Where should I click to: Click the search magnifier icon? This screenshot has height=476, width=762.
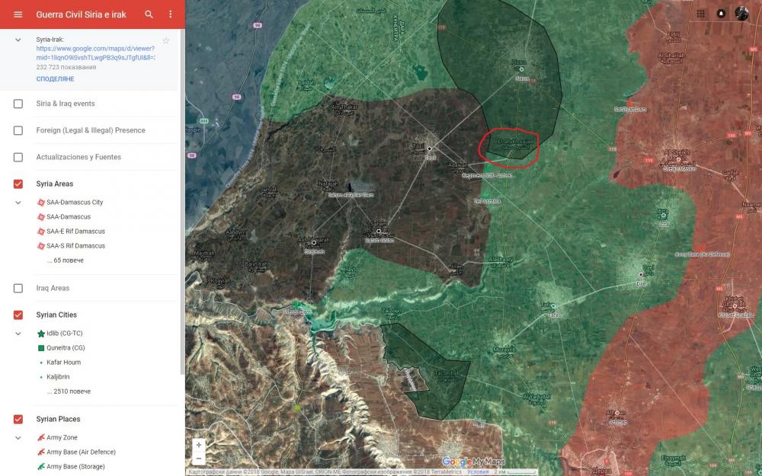[x=149, y=14]
